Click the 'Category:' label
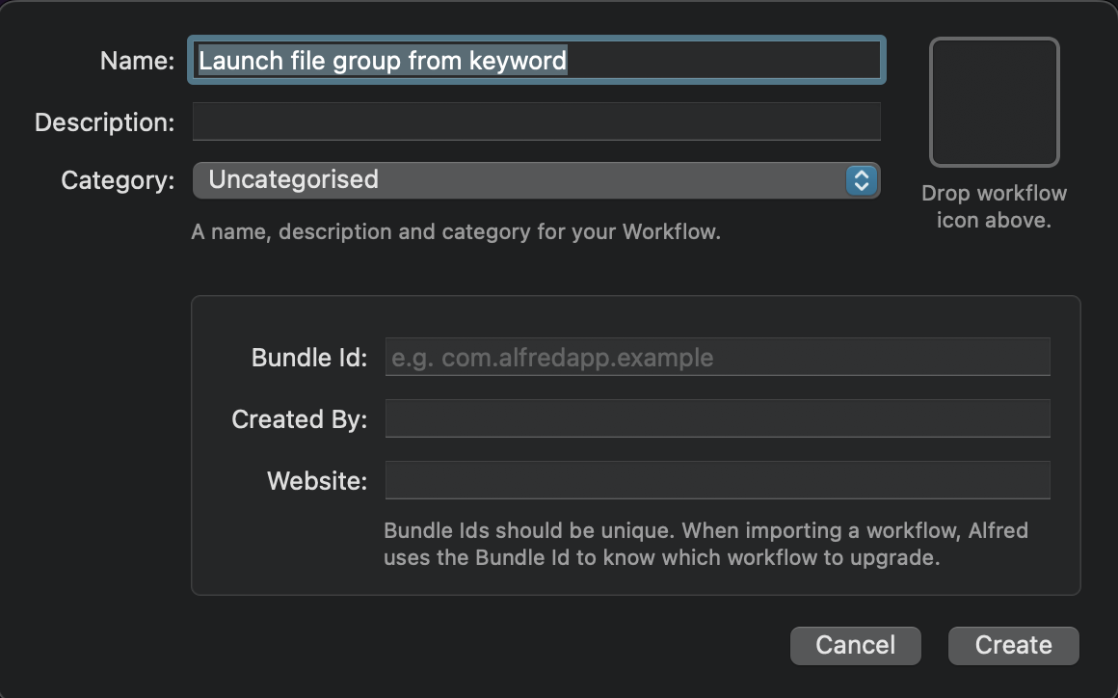Viewport: 1118px width, 698px height. [x=118, y=180]
